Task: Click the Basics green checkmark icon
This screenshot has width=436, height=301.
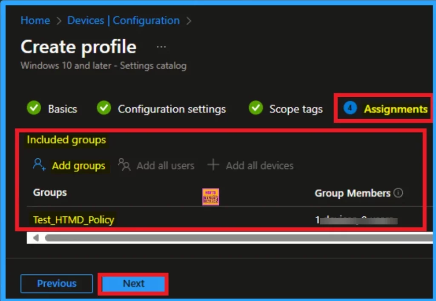Action: [x=34, y=108]
